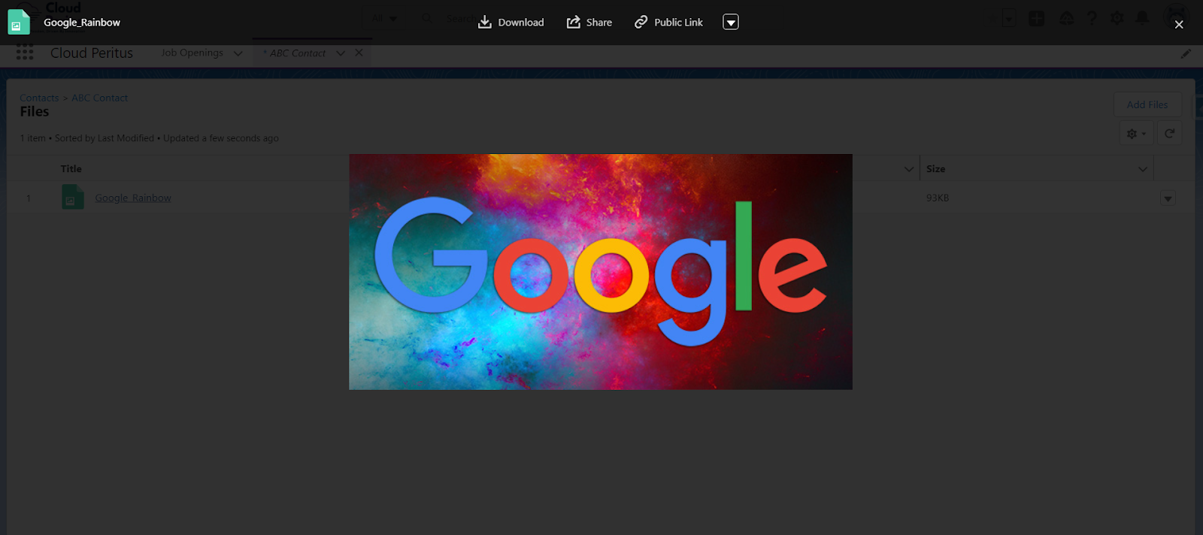Click the Cloud Peritus app name
The width and height of the screenshot is (1203, 535).
(92, 53)
